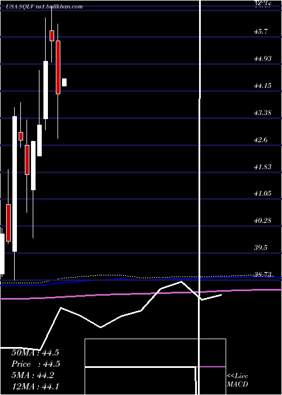Select the 41.05 price axis label

point(263,194)
